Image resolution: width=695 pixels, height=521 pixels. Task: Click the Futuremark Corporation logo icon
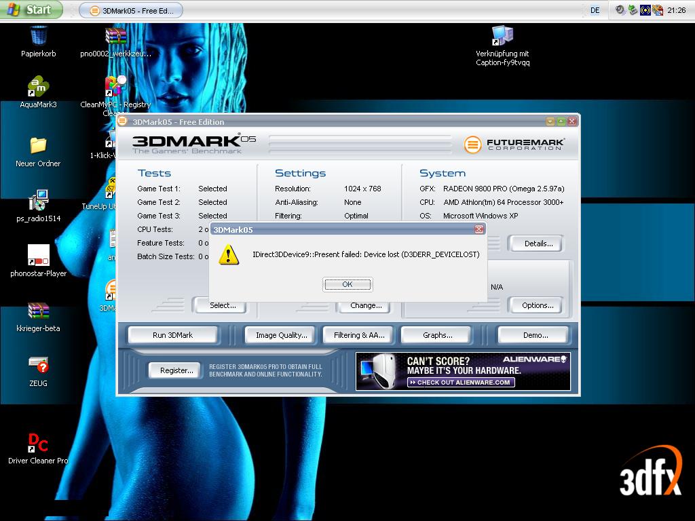pos(472,144)
